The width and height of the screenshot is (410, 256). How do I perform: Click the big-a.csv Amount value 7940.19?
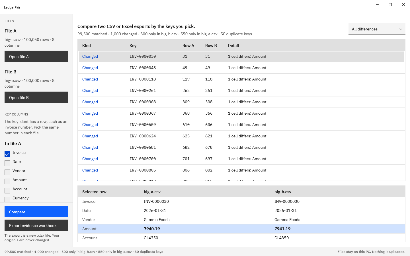[152, 229]
